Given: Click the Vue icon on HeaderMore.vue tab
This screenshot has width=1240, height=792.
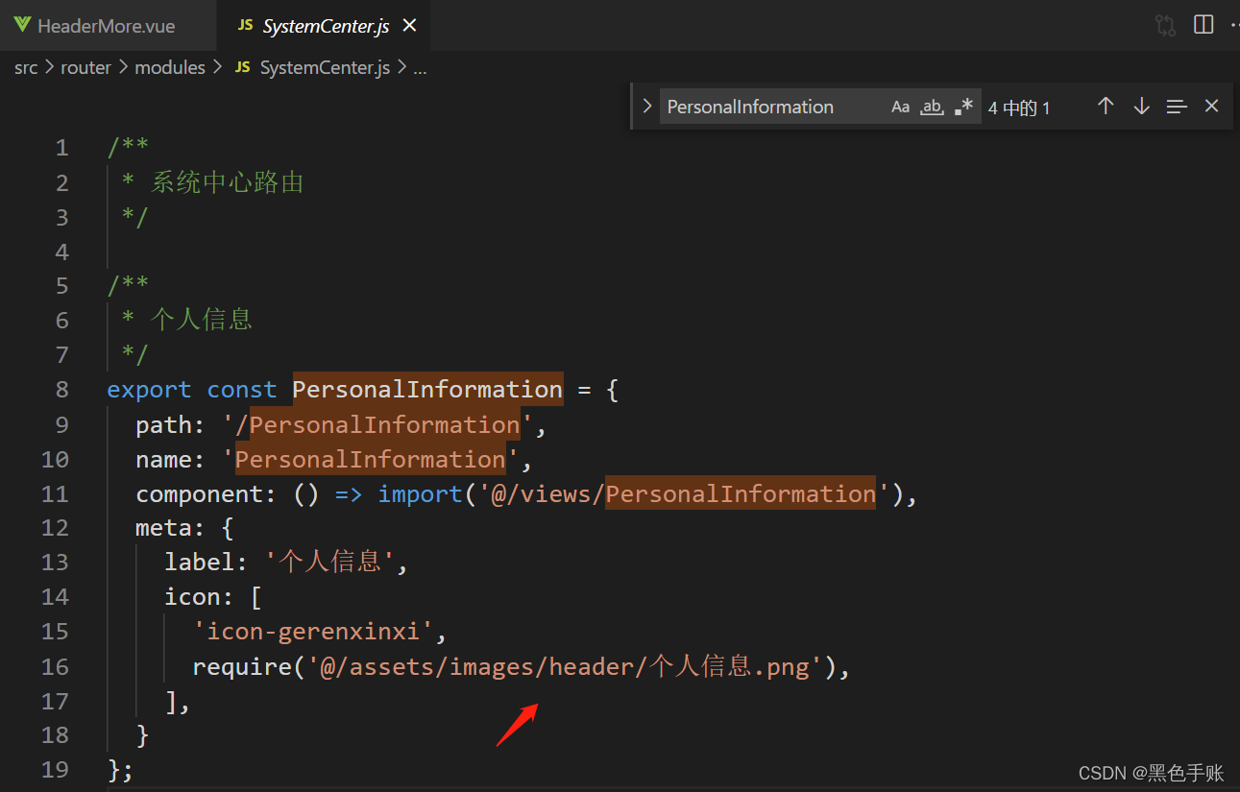Looking at the screenshot, I should tap(23, 26).
